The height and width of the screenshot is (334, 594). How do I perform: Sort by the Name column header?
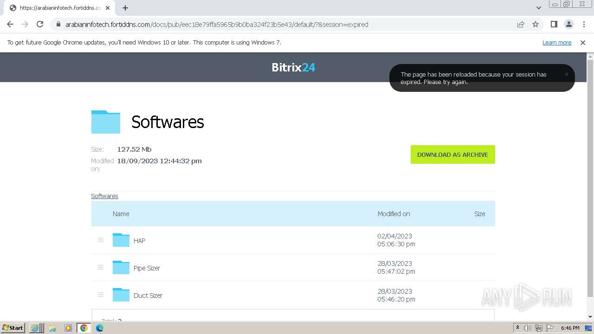tap(121, 214)
